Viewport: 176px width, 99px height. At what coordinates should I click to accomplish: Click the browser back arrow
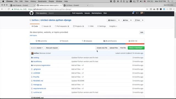2,9
